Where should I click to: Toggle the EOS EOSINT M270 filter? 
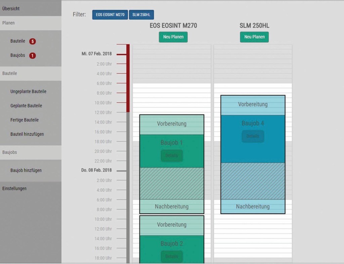coord(110,15)
